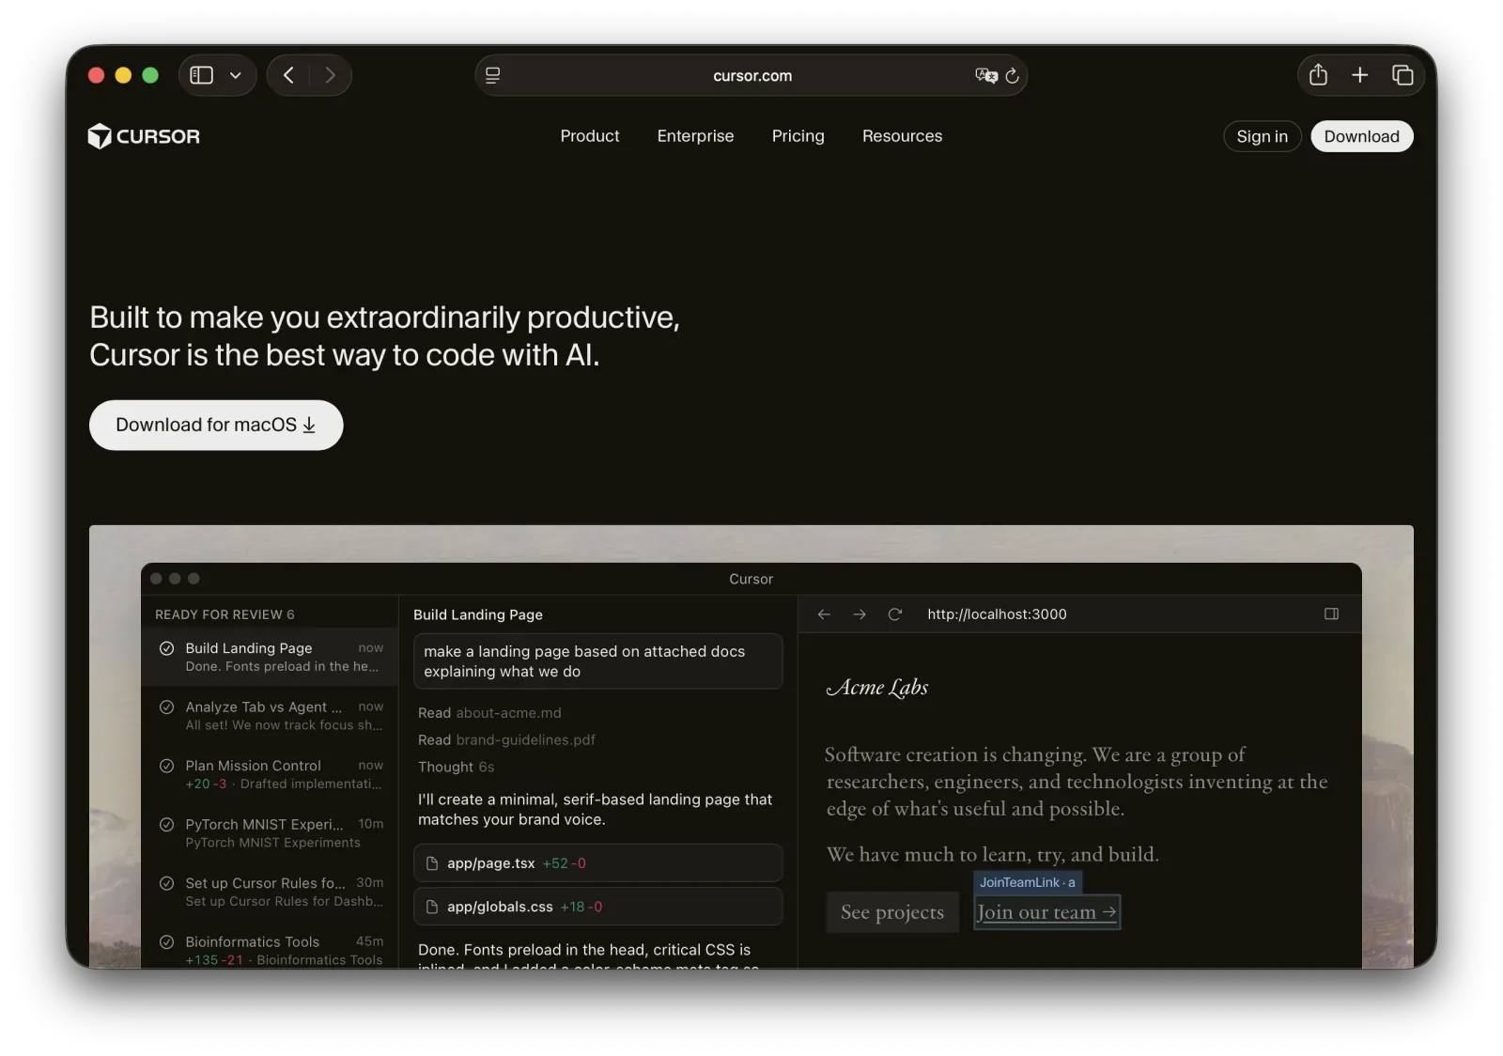
Task: Toggle the Safari sidebar icon
Action: [x=201, y=75]
